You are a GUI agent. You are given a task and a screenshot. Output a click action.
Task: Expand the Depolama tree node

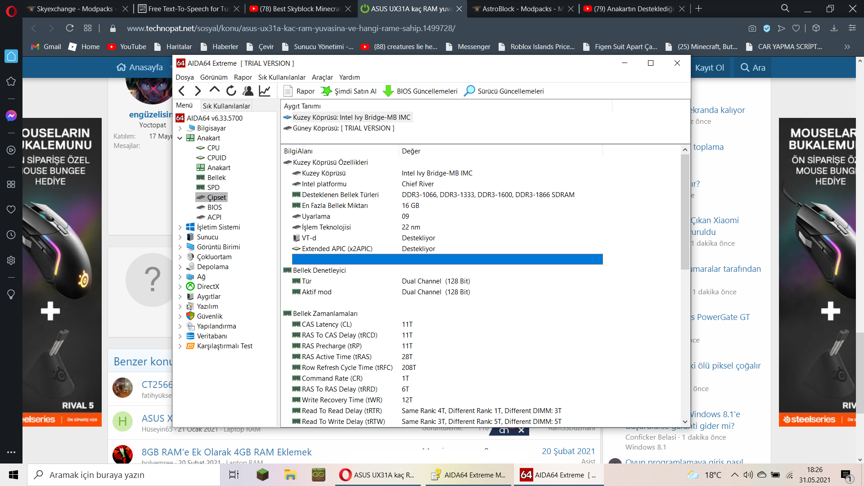pos(180,267)
